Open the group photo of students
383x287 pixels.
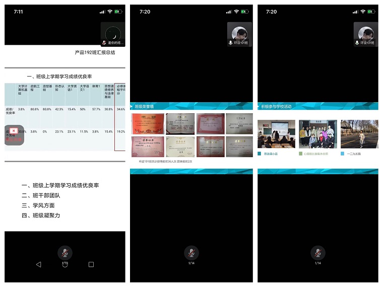pos(317,133)
